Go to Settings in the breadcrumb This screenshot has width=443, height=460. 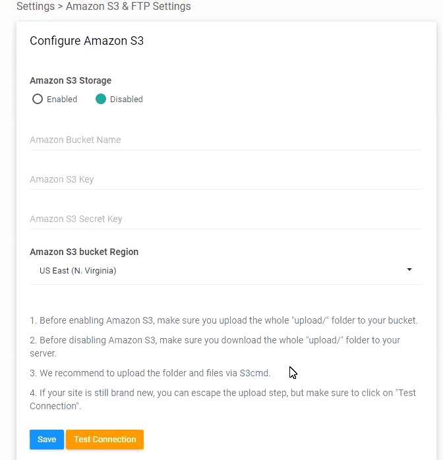36,7
